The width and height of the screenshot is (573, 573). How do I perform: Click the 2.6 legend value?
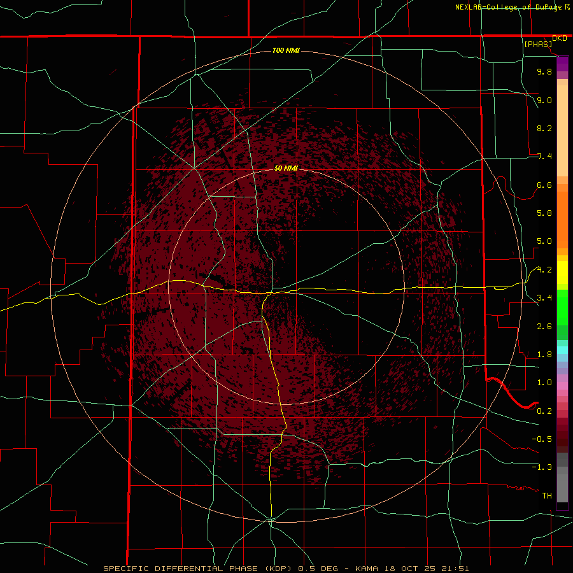tap(544, 327)
